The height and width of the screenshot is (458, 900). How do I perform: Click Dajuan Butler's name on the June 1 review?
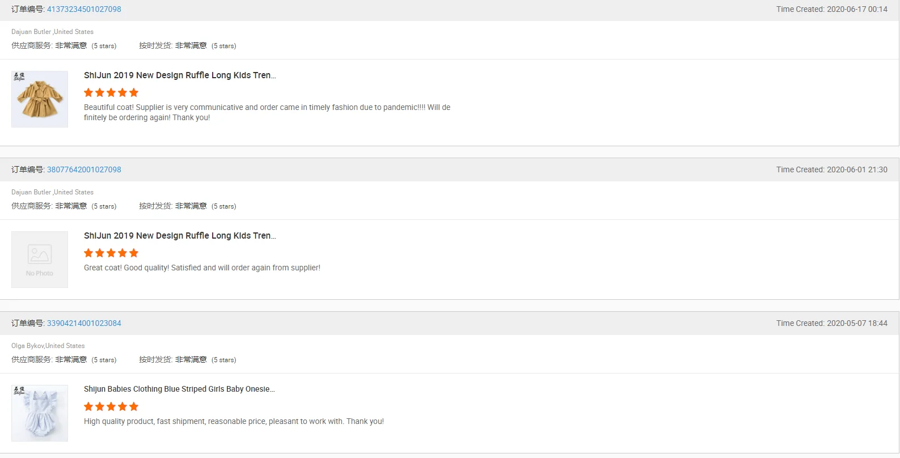point(31,192)
